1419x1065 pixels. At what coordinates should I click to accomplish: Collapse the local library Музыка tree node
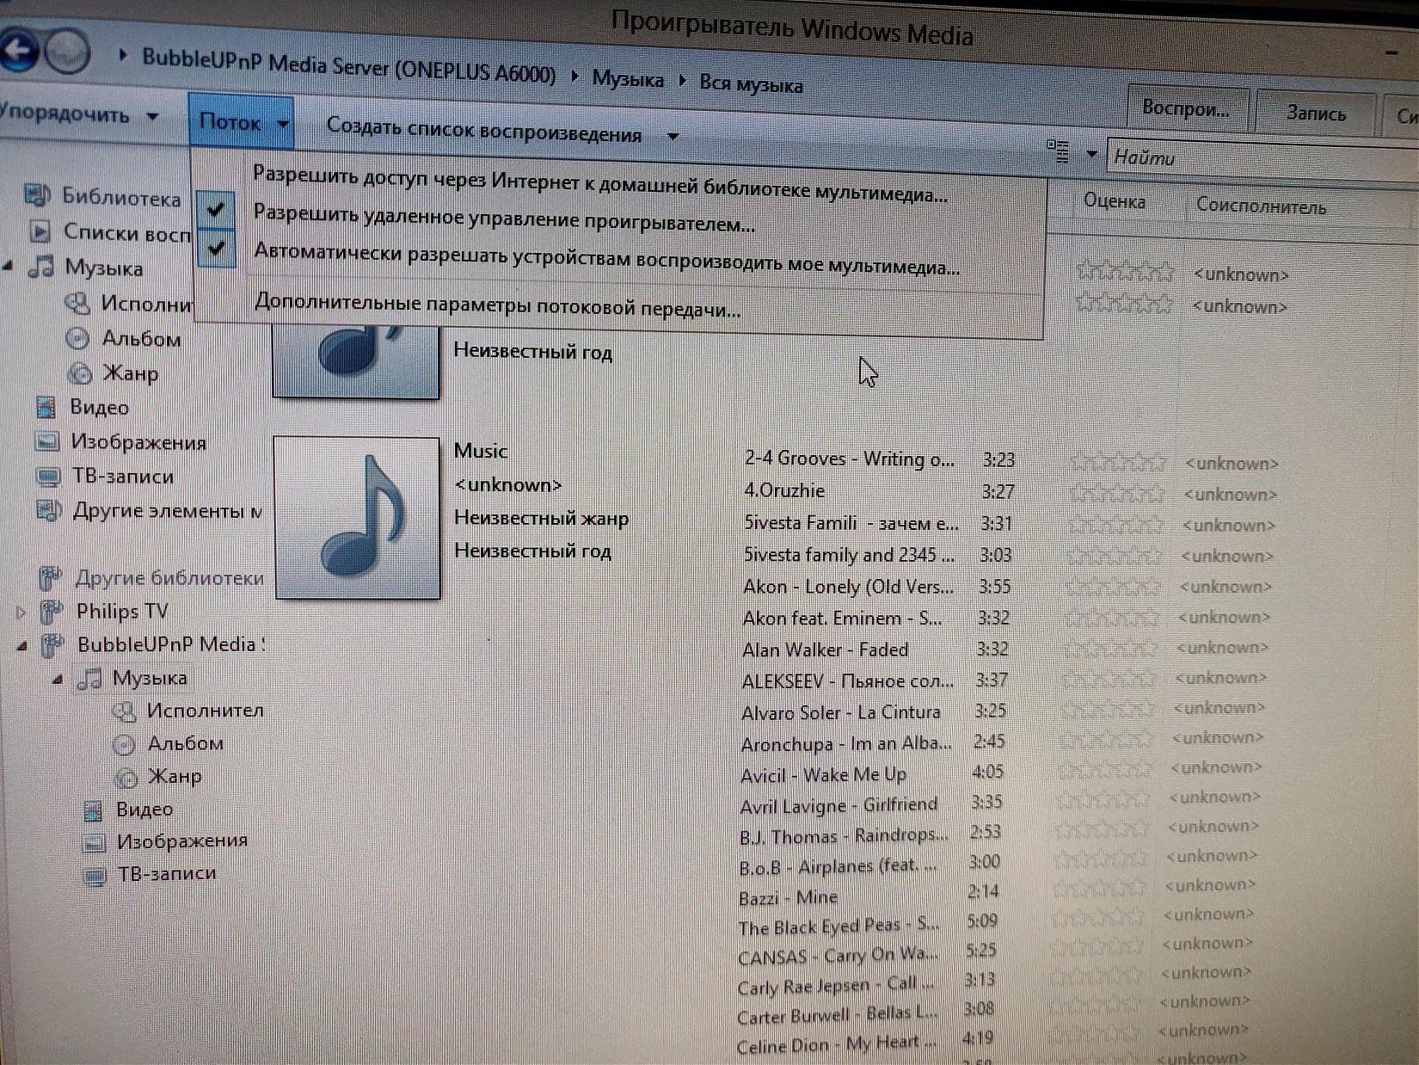coord(9,267)
